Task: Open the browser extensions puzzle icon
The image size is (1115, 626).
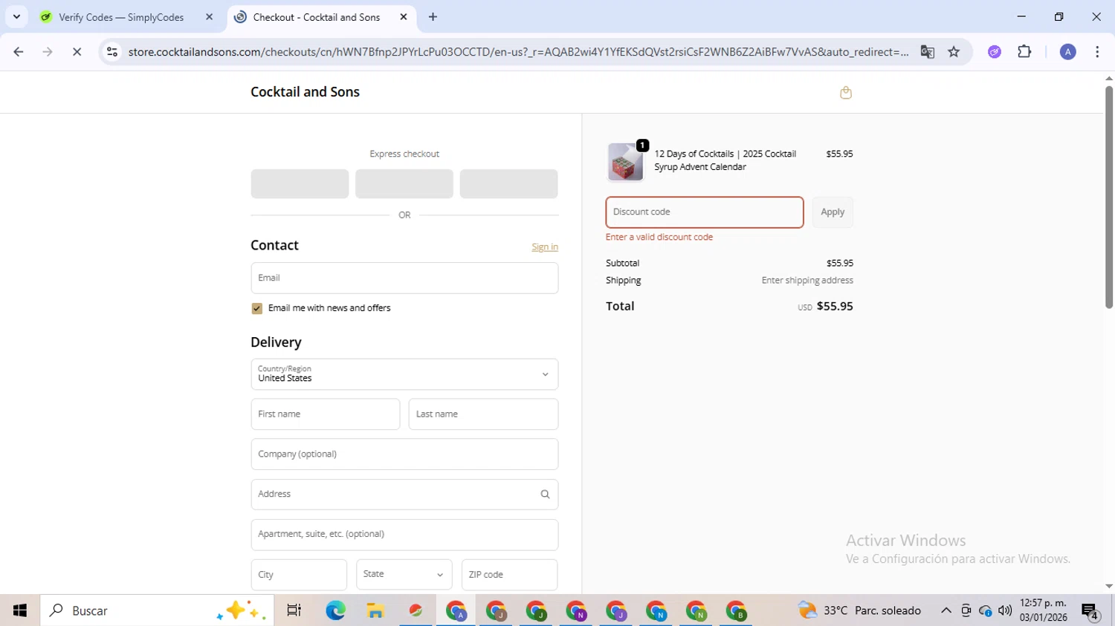Action: point(1024,52)
